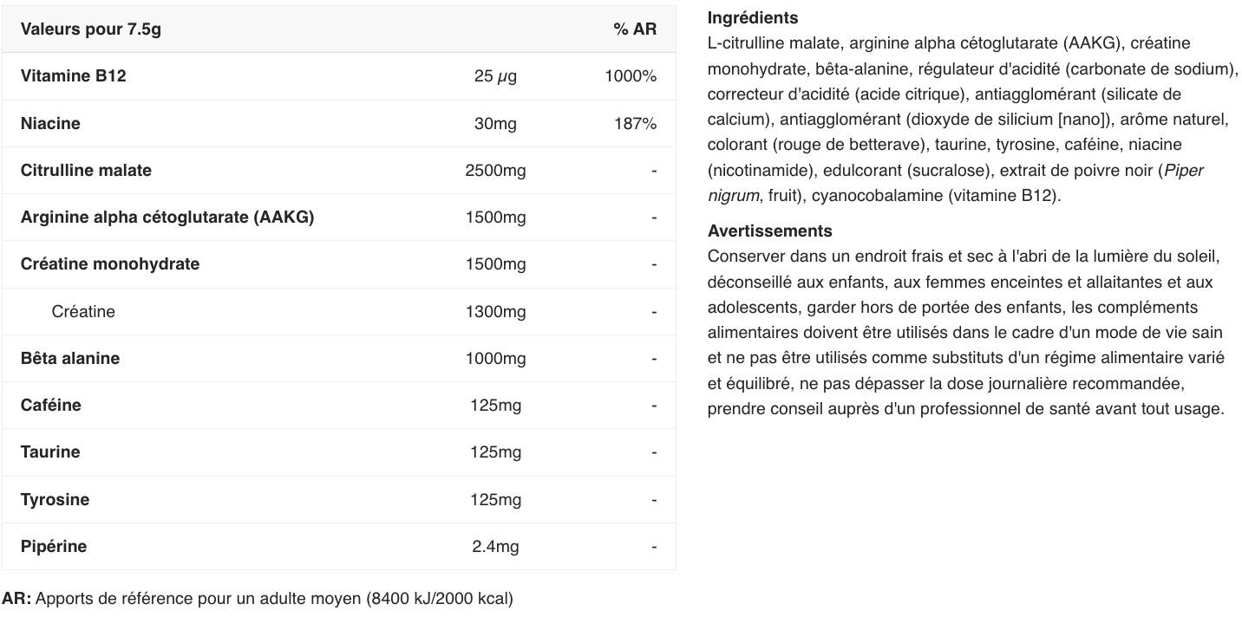Click the 1000% value for Vitamine B12
The image size is (1242, 617).
(x=631, y=76)
